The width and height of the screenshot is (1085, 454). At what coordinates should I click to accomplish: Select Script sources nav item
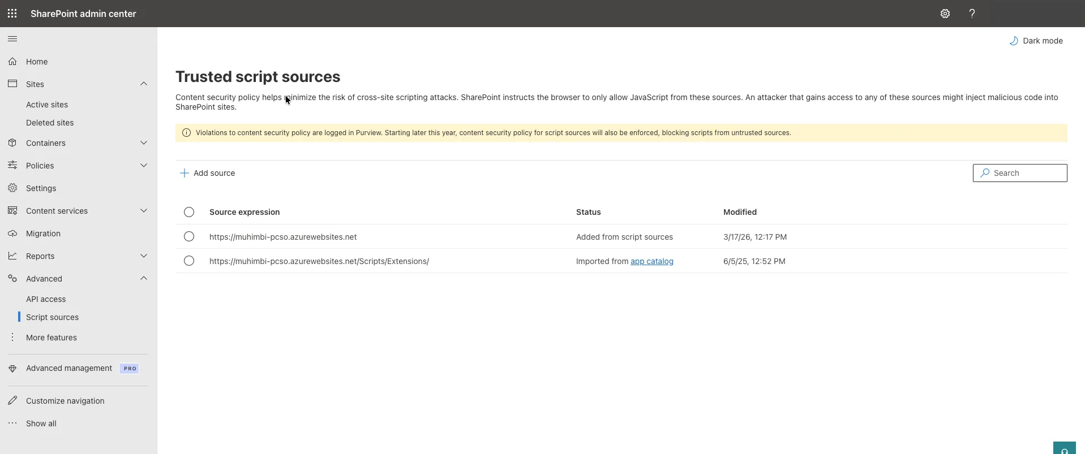coord(52,317)
